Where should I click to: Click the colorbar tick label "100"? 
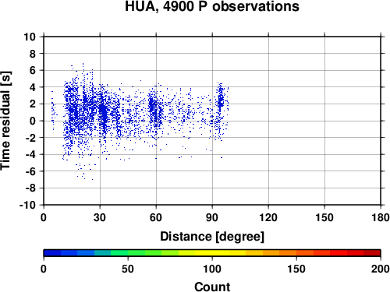point(212,269)
